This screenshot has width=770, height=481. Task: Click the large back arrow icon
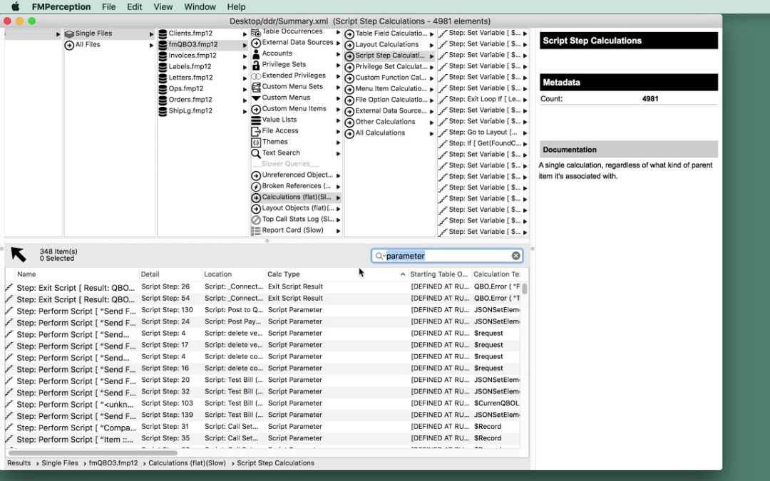pyautogui.click(x=19, y=254)
